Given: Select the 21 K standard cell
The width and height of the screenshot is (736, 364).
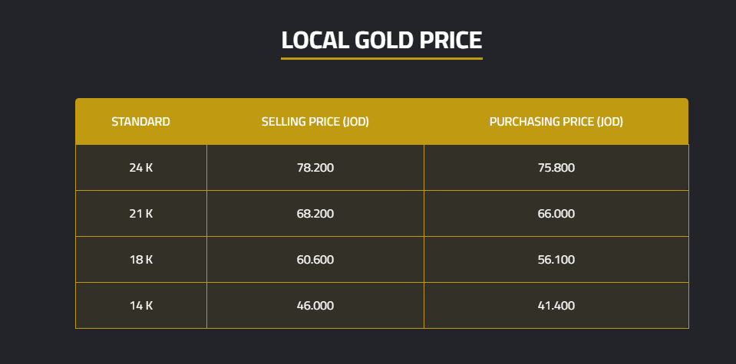Looking at the screenshot, I should pos(140,213).
